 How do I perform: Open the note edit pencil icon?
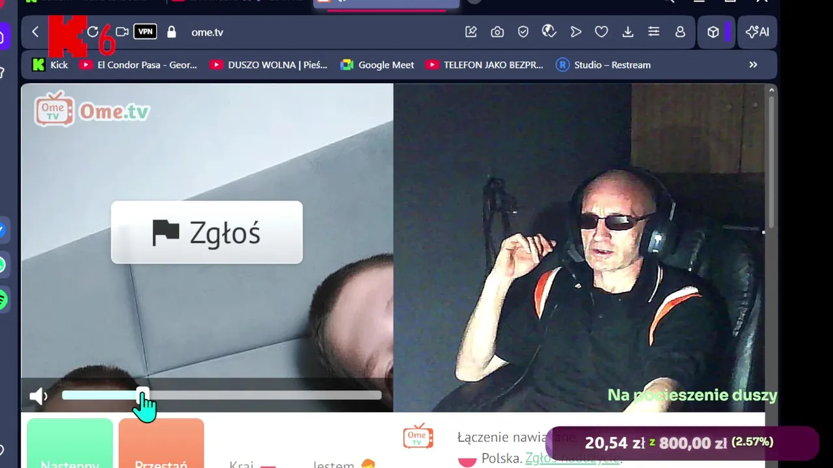click(471, 32)
